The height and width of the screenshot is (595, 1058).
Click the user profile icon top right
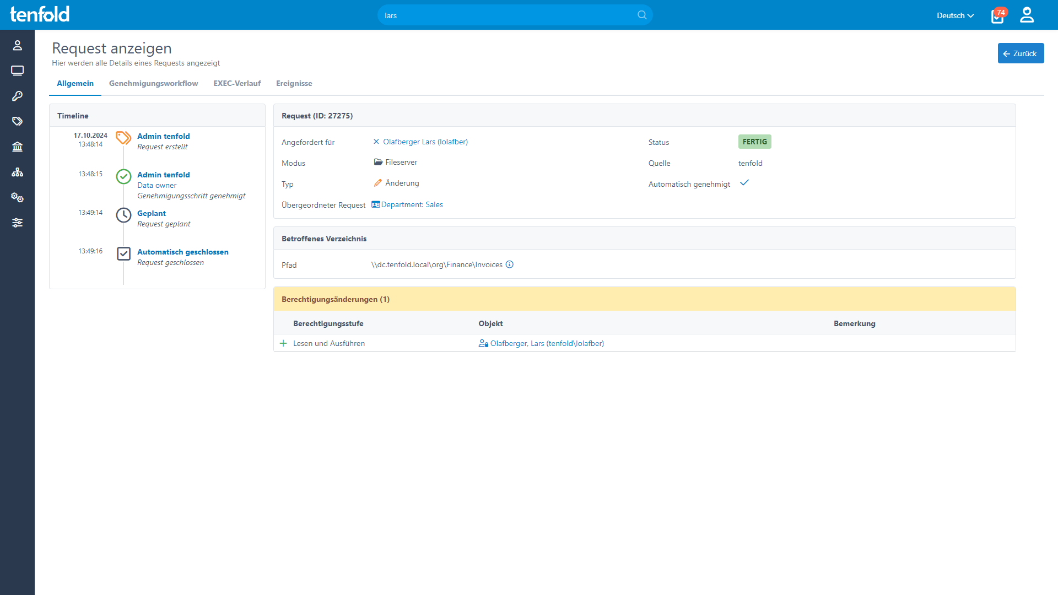[x=1027, y=15]
